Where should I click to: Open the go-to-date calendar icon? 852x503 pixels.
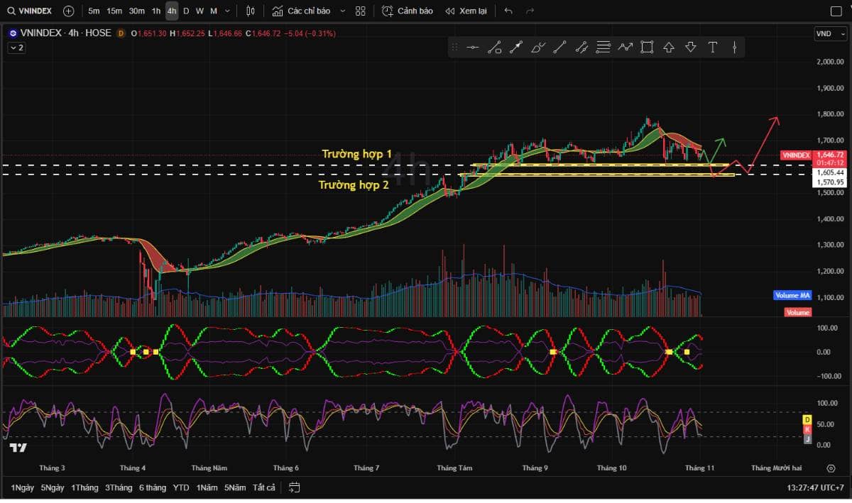pos(295,487)
